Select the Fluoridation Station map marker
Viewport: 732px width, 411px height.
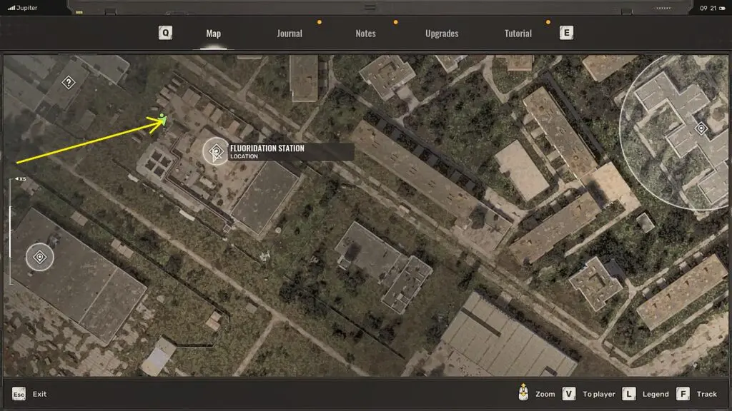point(215,151)
